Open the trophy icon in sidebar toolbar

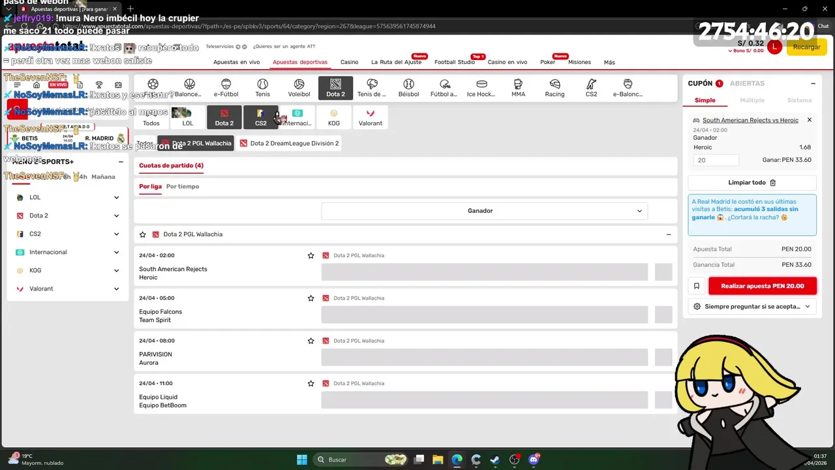(99, 85)
